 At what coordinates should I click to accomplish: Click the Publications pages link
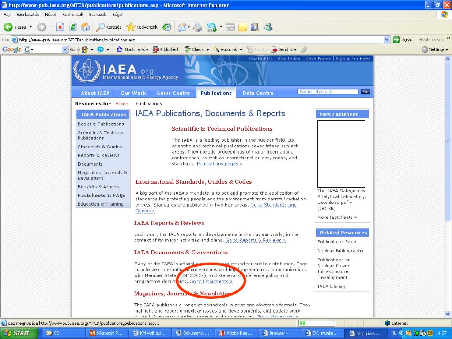point(219,164)
